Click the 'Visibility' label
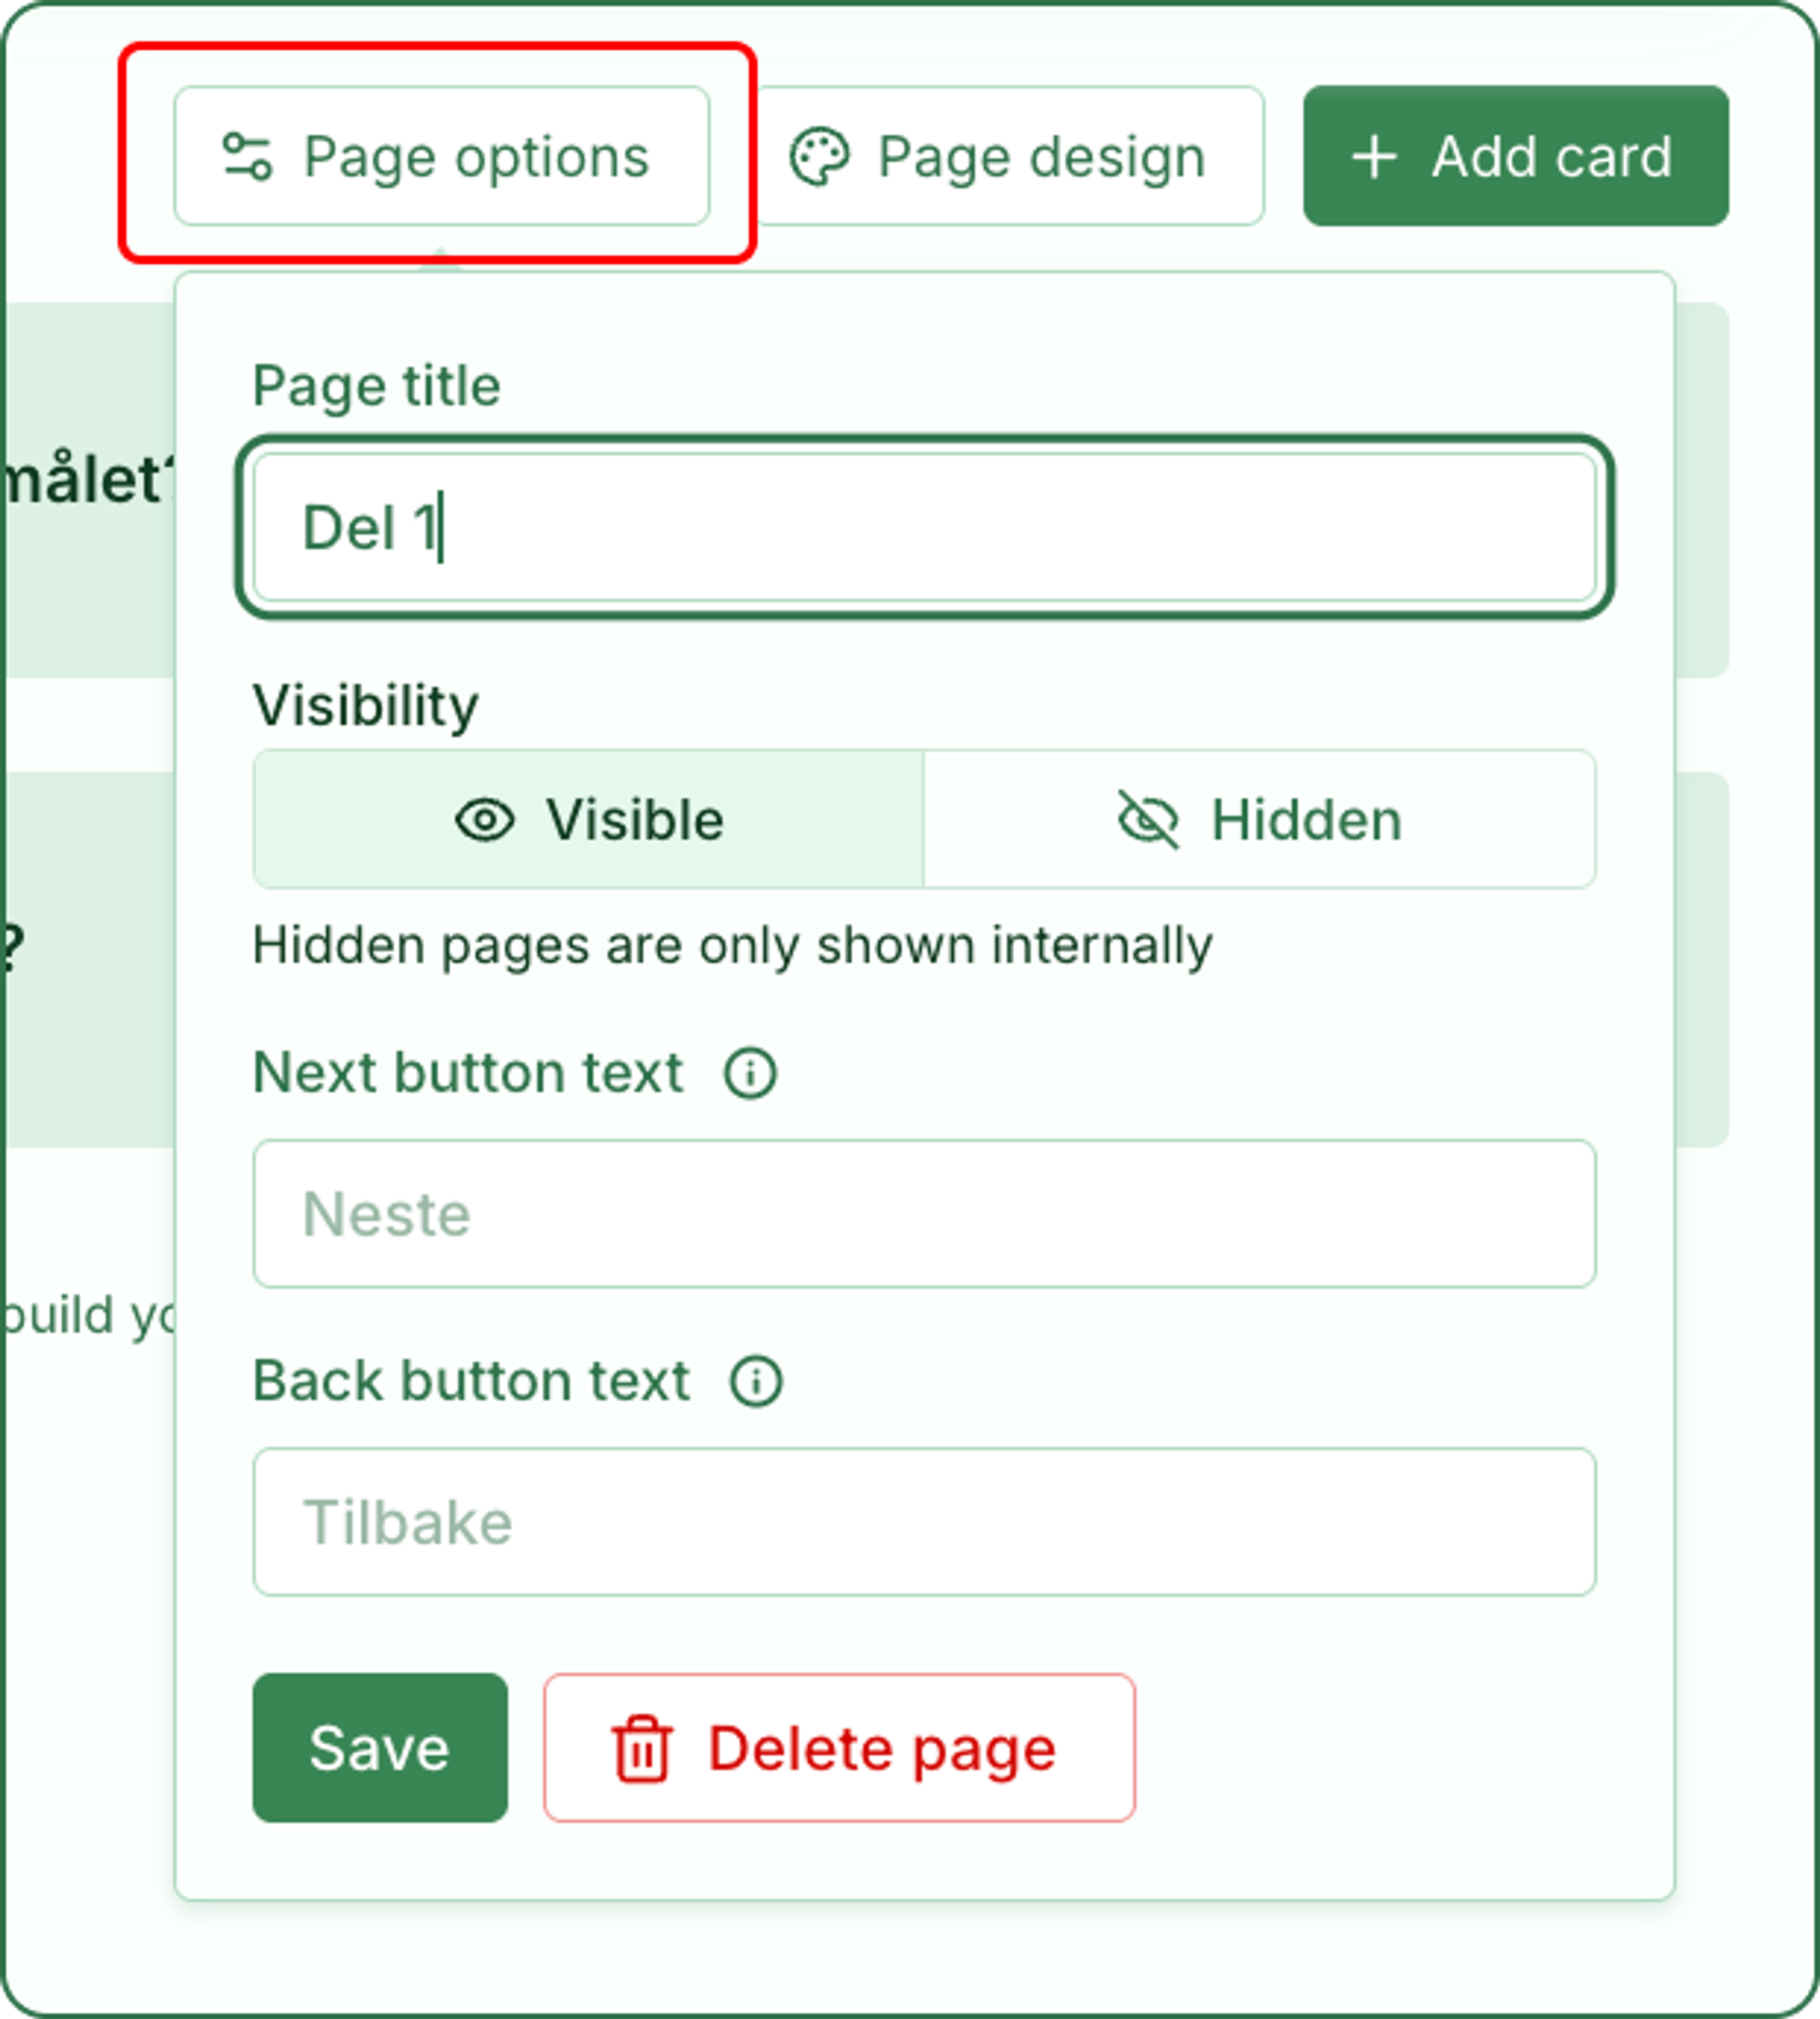This screenshot has width=1820, height=2019. tap(366, 706)
